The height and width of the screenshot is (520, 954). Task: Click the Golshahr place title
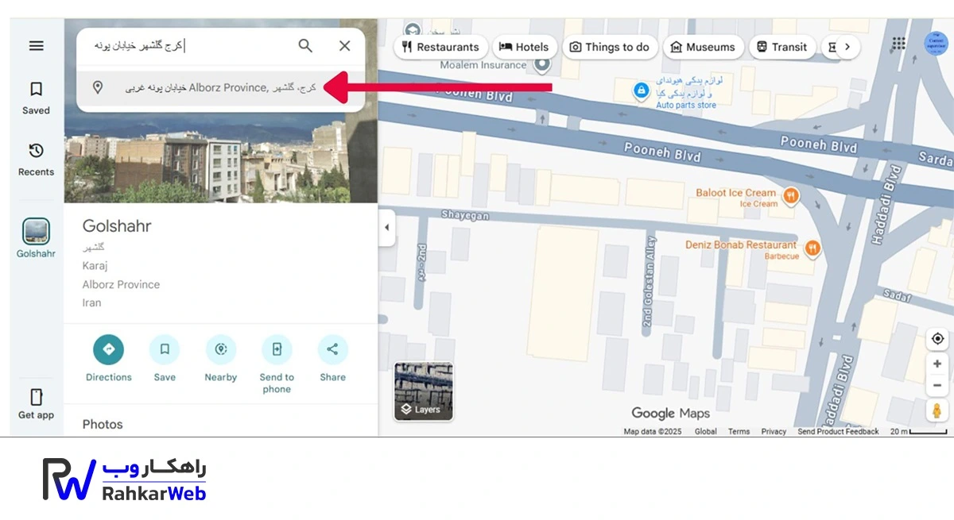click(117, 226)
